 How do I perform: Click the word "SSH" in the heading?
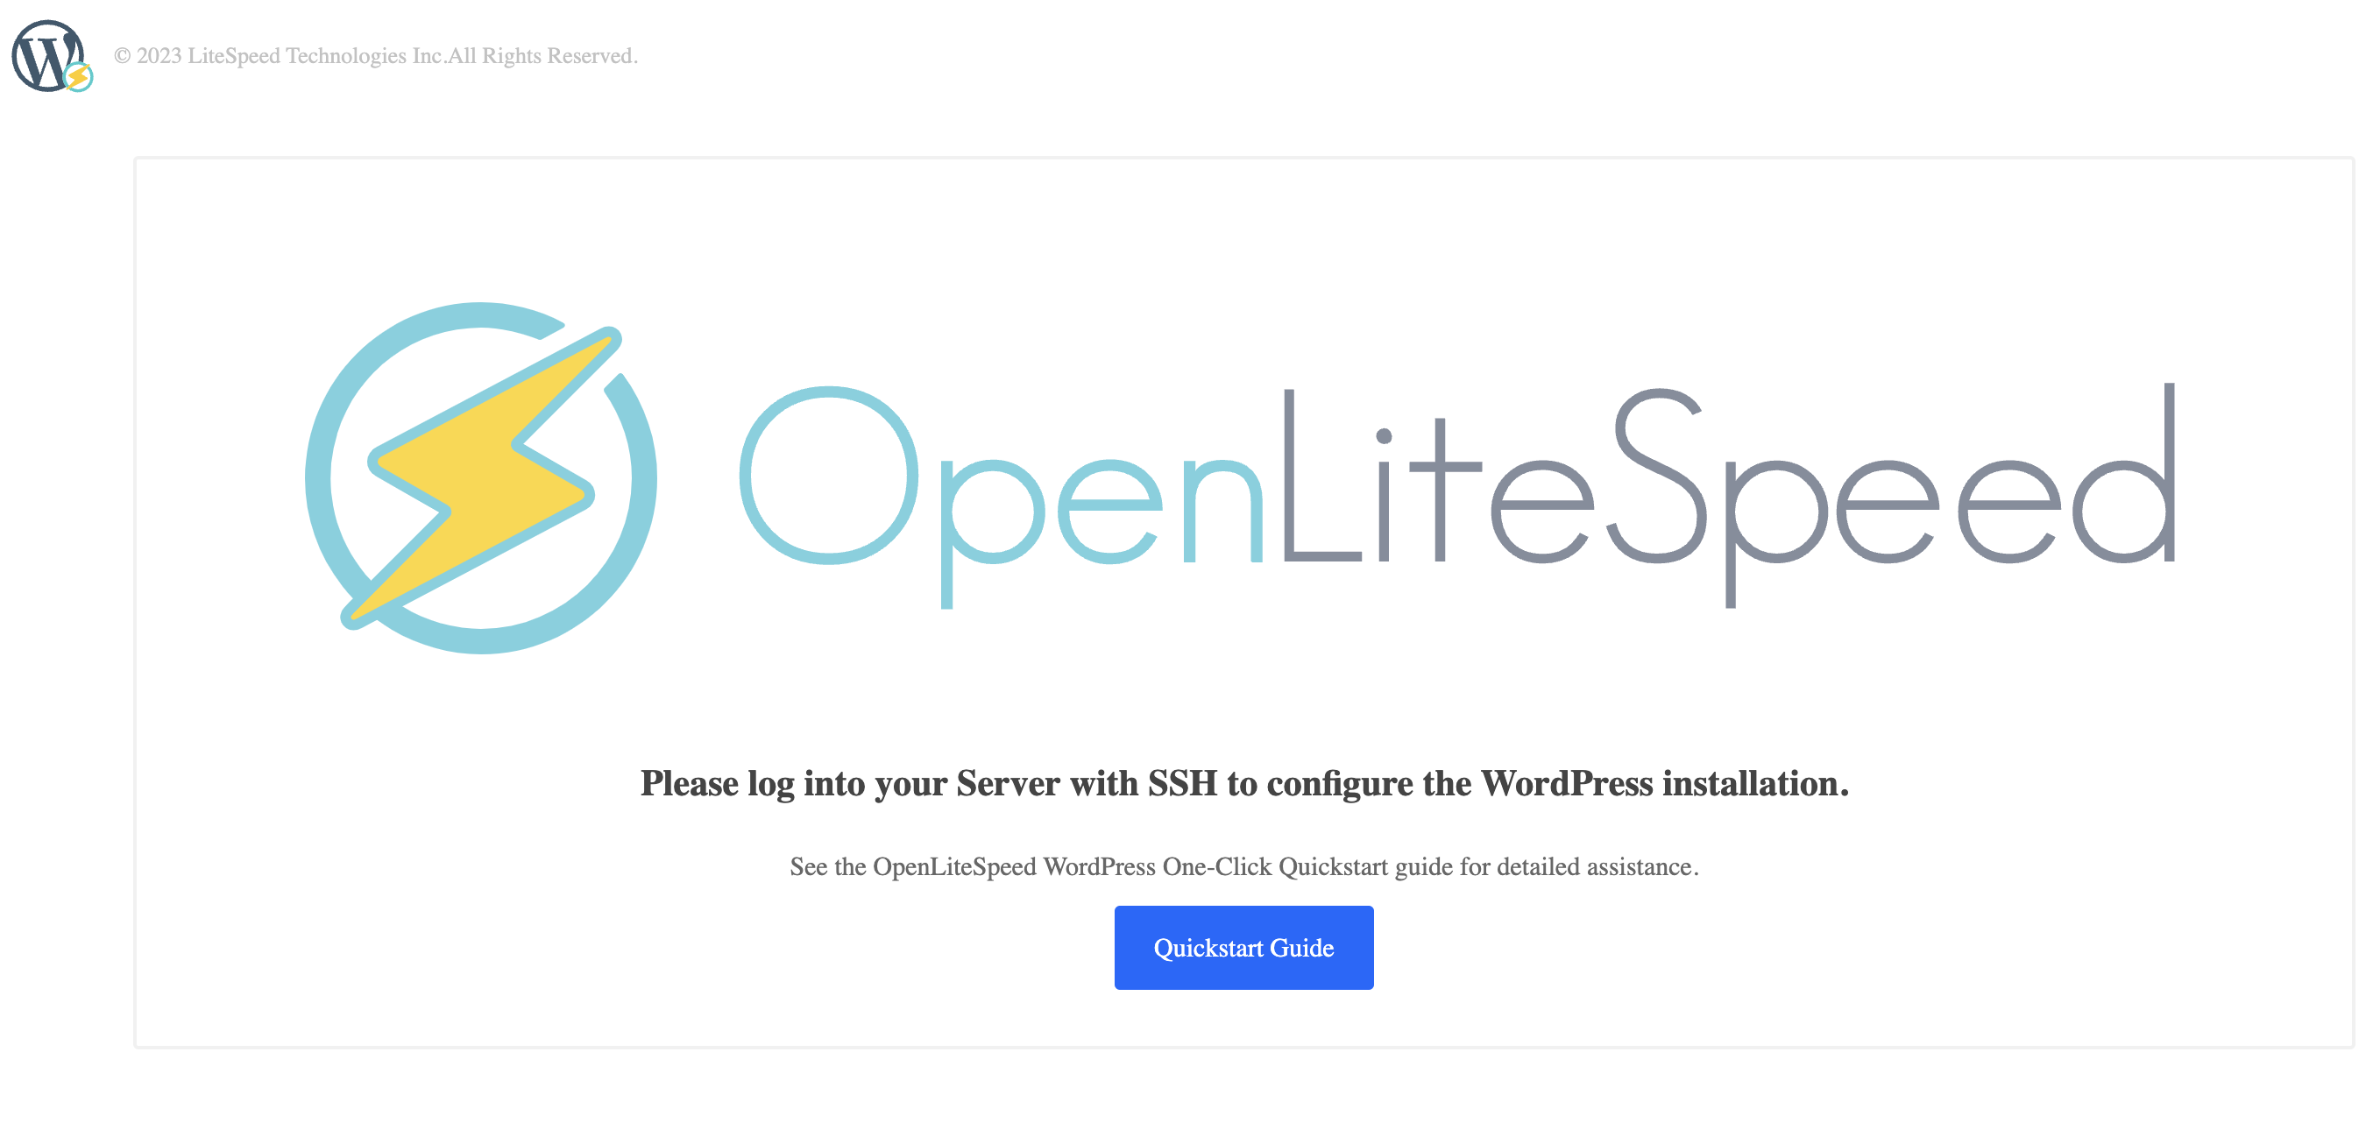point(1182,783)
